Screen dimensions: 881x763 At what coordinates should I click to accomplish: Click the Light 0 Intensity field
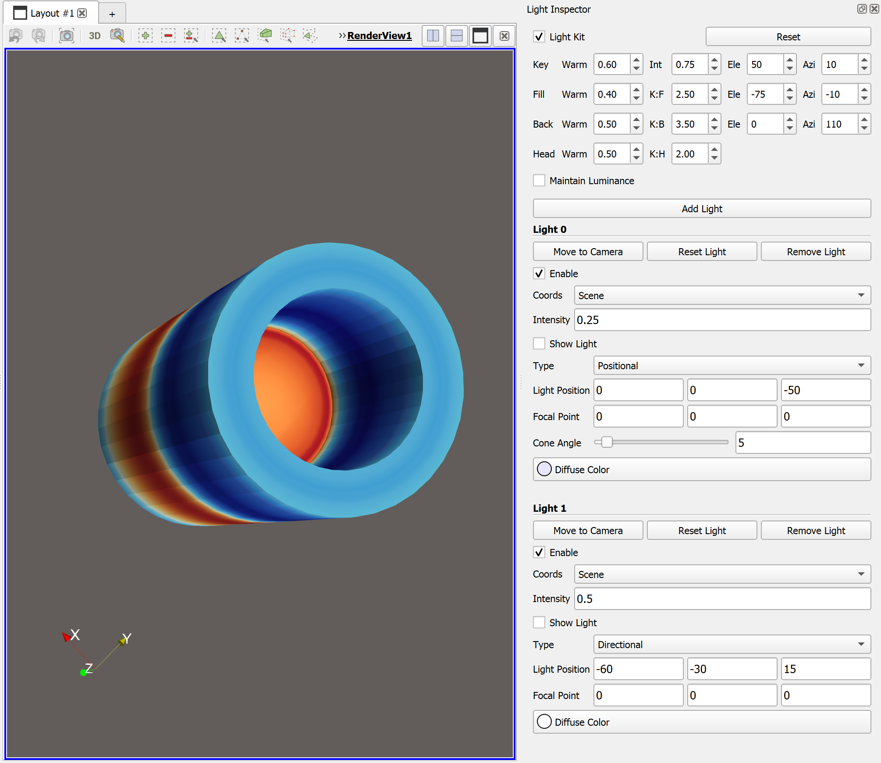(x=722, y=320)
